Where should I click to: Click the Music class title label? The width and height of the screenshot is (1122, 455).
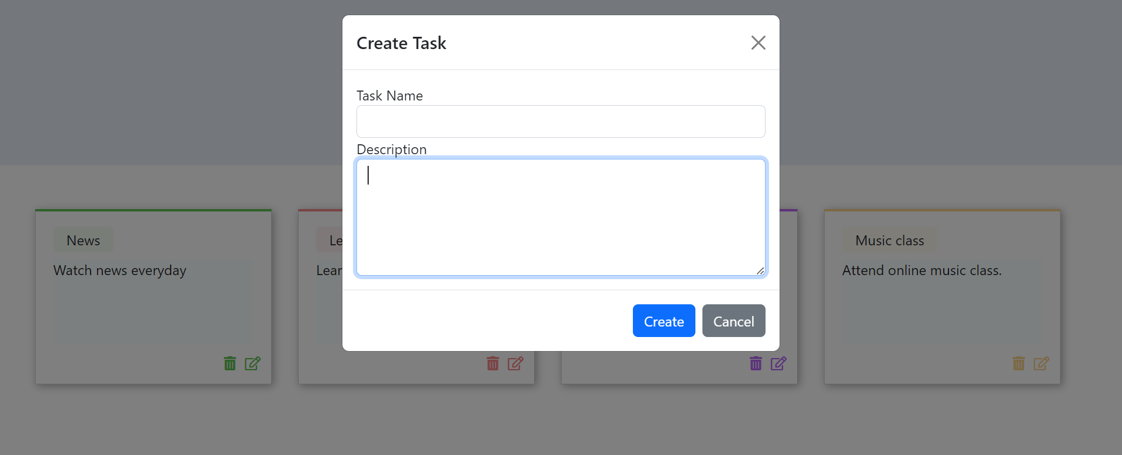889,240
